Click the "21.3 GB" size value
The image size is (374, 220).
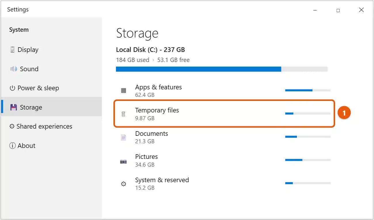point(145,141)
